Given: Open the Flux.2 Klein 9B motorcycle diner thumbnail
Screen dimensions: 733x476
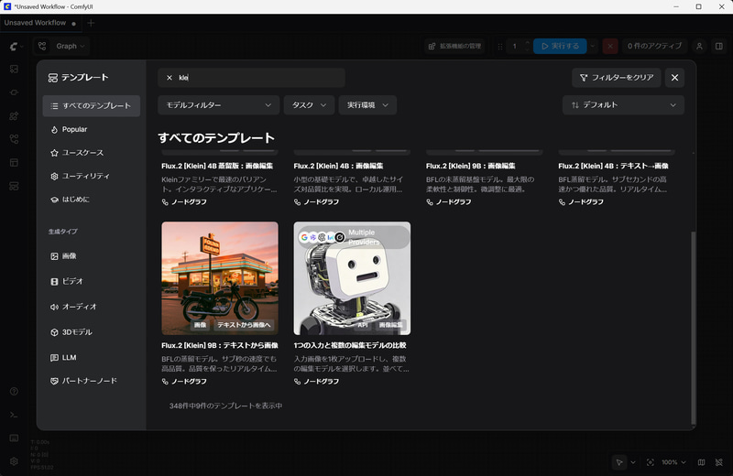Looking at the screenshot, I should [220, 278].
